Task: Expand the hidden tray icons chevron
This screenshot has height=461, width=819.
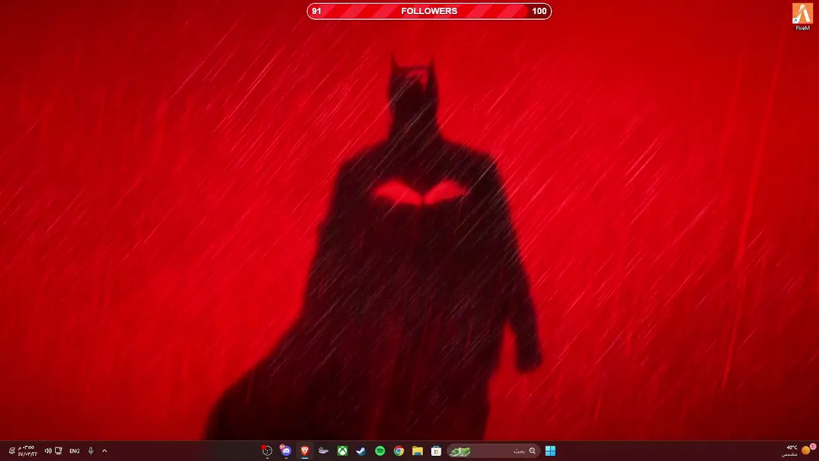Action: [x=104, y=451]
